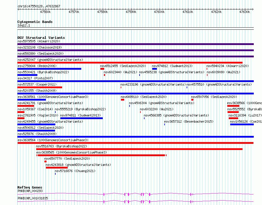The width and height of the screenshot is (262, 205).
Task: Open the PHKB|NM_000293 gene label
Action: [x=30, y=191]
